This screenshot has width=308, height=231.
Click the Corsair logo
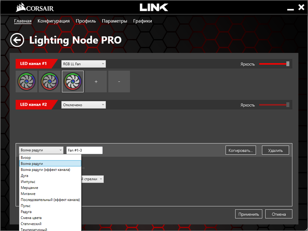coord(35,8)
